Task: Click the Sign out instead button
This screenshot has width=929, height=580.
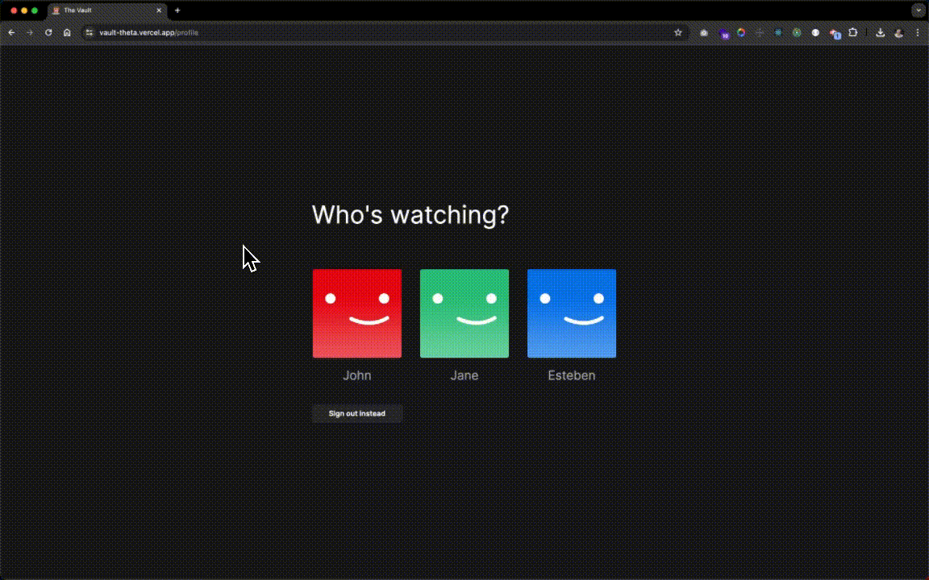Action: click(356, 413)
